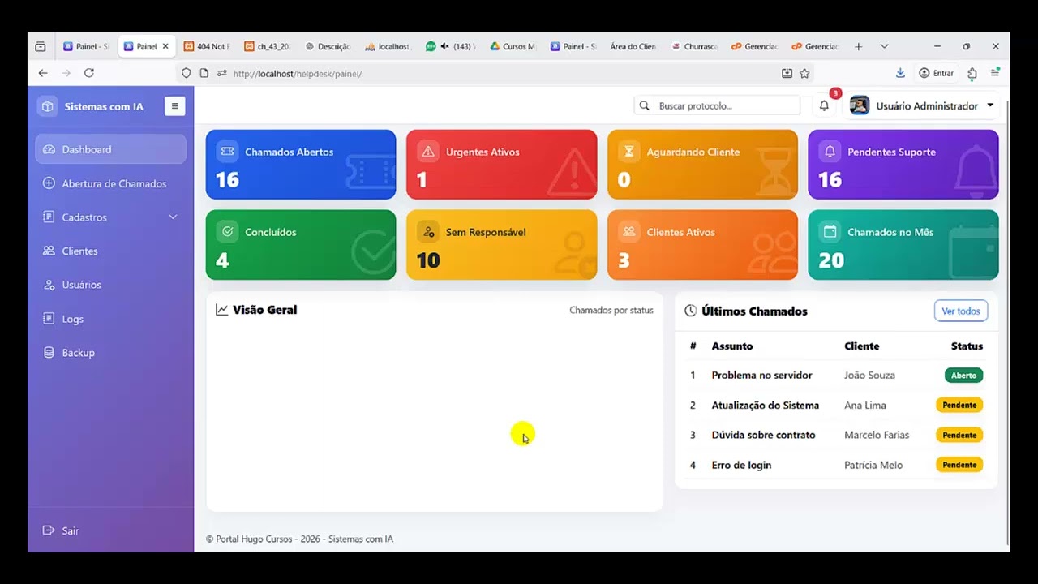
Task: Toggle the sidebar hamburger menu button
Action: click(174, 105)
